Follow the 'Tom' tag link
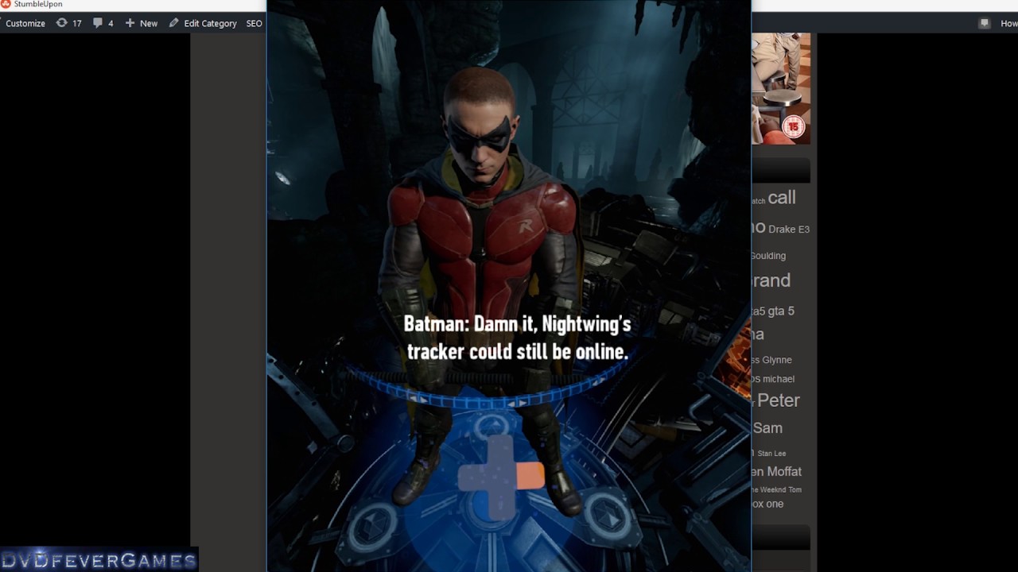The width and height of the screenshot is (1018, 572). click(795, 489)
